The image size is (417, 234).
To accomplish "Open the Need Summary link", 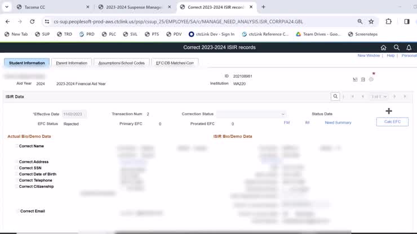I will click(338, 123).
